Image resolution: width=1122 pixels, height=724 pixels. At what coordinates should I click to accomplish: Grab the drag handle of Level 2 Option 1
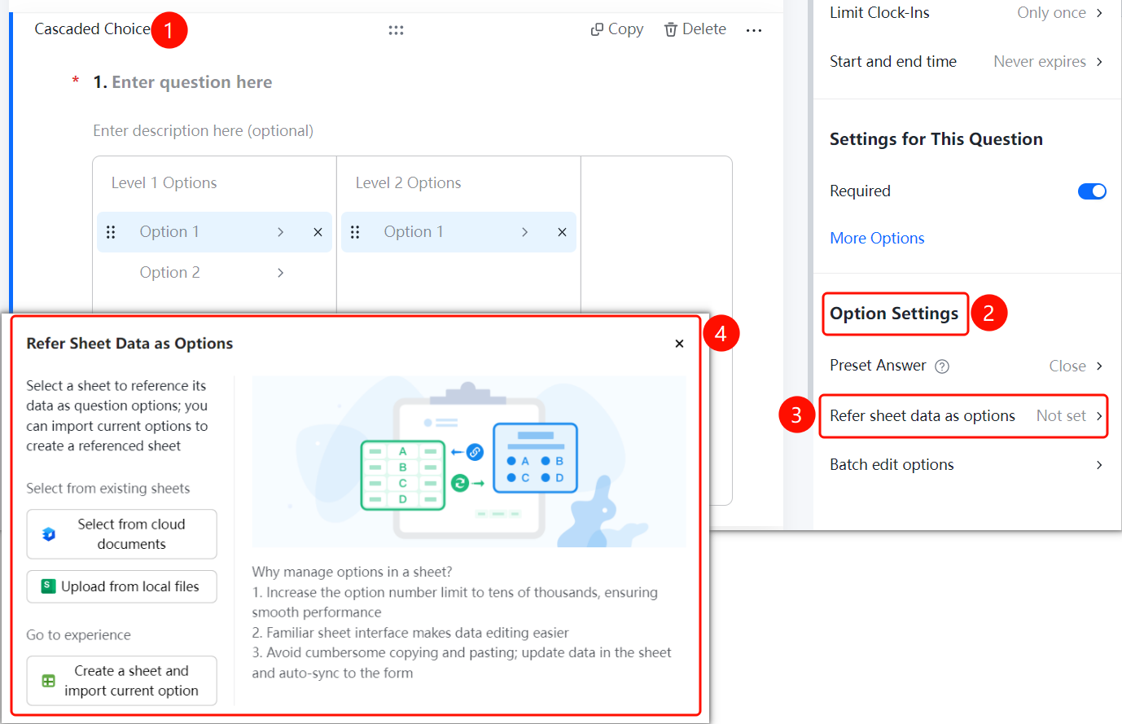(355, 232)
